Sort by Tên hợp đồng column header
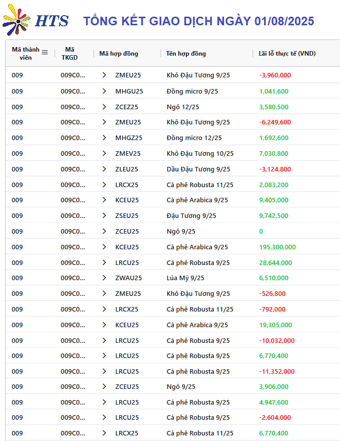This screenshot has height=441, width=340. tap(186, 54)
